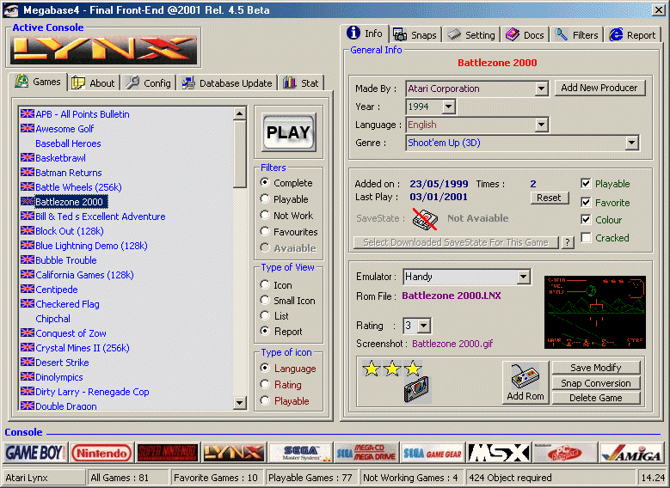Switch to the Snaps tab
The width and height of the screenshot is (670, 488).
(x=415, y=35)
